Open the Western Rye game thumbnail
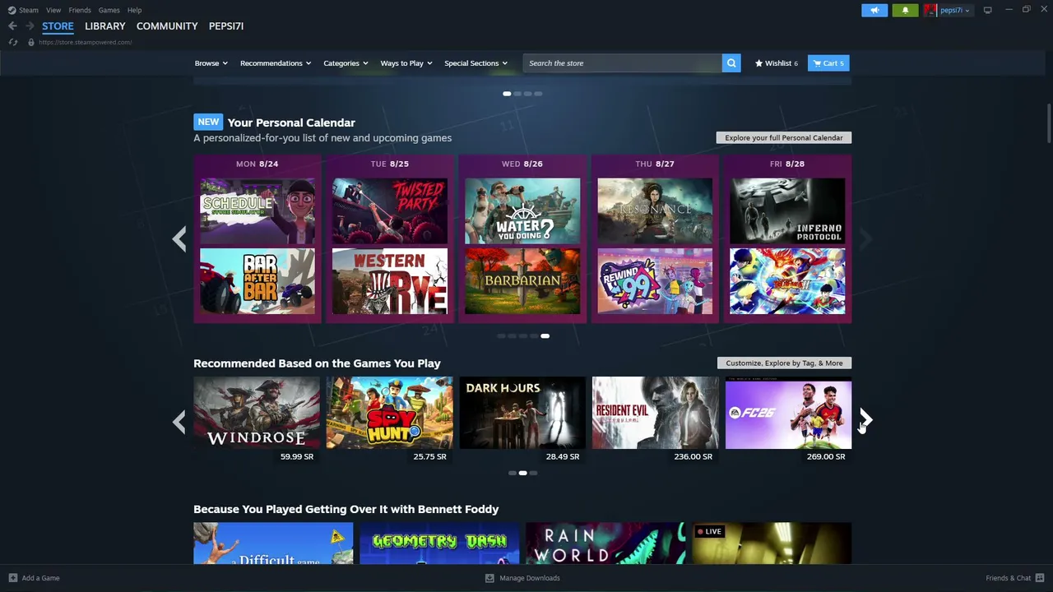The width and height of the screenshot is (1053, 592). coord(390,281)
